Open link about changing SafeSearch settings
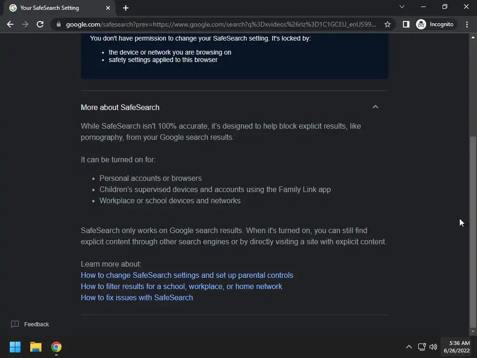This screenshot has width=477, height=358. point(187,275)
